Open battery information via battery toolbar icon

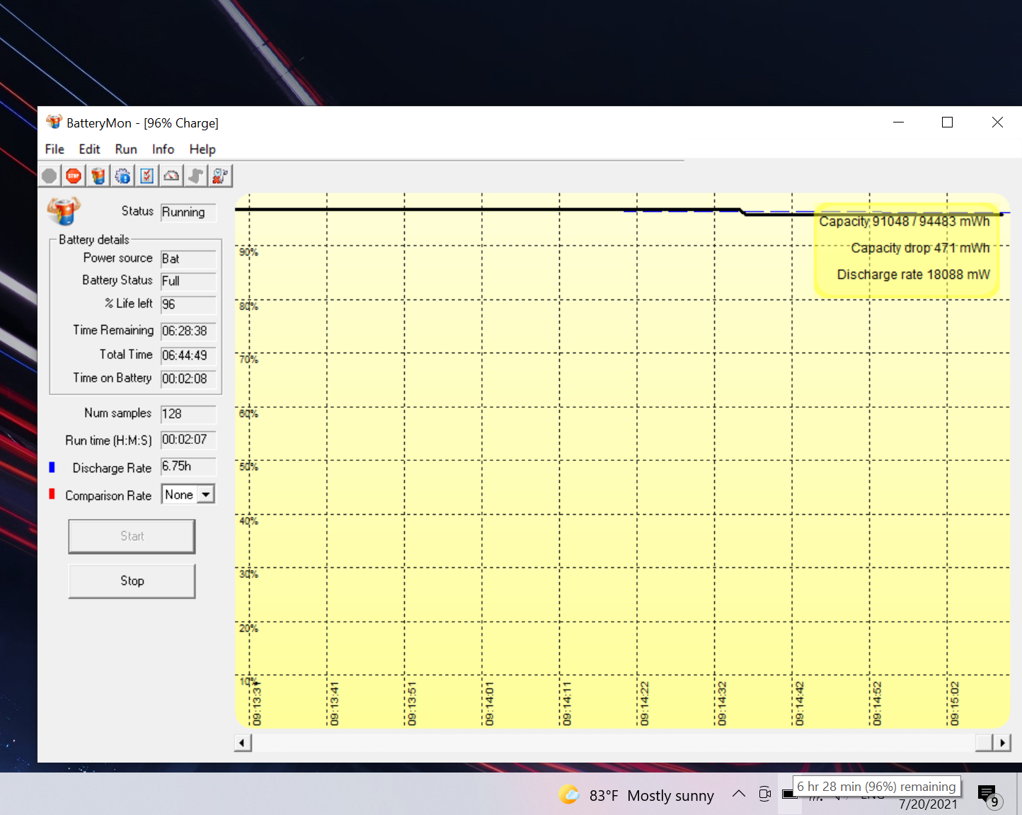[98, 176]
